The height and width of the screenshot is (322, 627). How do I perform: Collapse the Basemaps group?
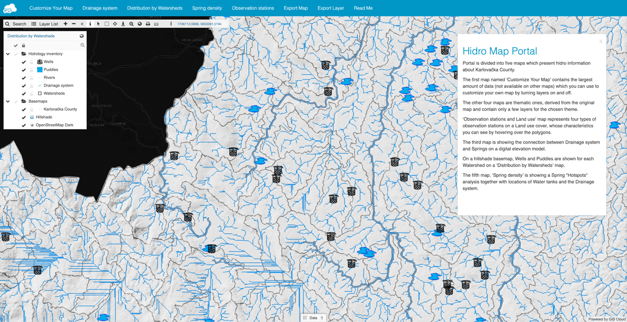pyautogui.click(x=7, y=101)
